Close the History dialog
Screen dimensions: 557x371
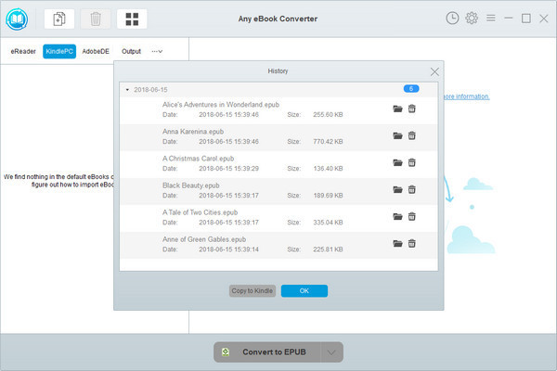pyautogui.click(x=434, y=71)
